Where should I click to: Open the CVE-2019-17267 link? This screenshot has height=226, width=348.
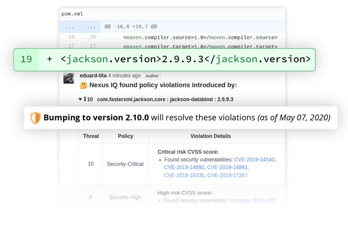[x=227, y=175]
